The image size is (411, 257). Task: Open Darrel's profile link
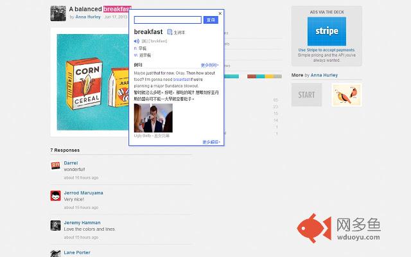coord(71,163)
